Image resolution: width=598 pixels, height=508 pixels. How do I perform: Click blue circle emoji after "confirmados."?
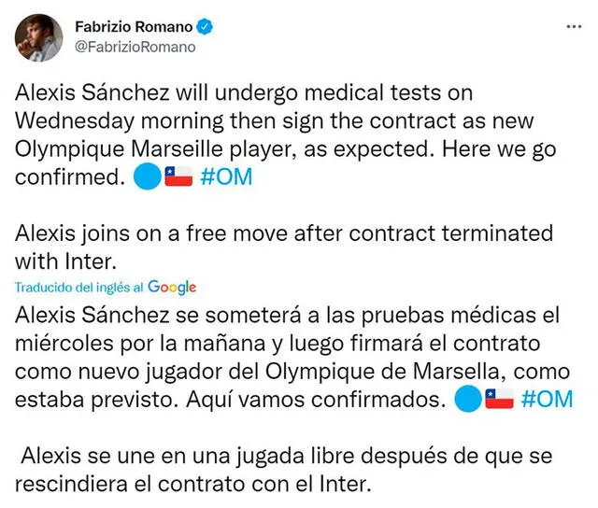click(468, 399)
